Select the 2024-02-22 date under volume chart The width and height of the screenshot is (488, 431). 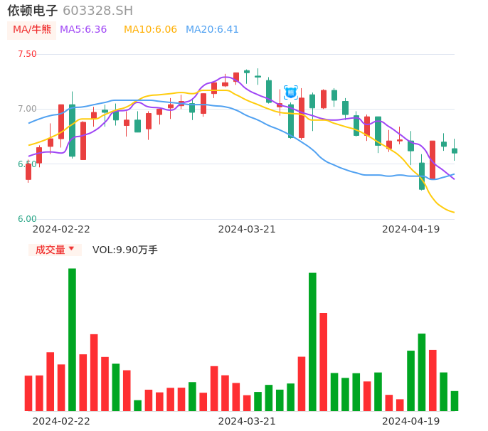tap(61, 421)
